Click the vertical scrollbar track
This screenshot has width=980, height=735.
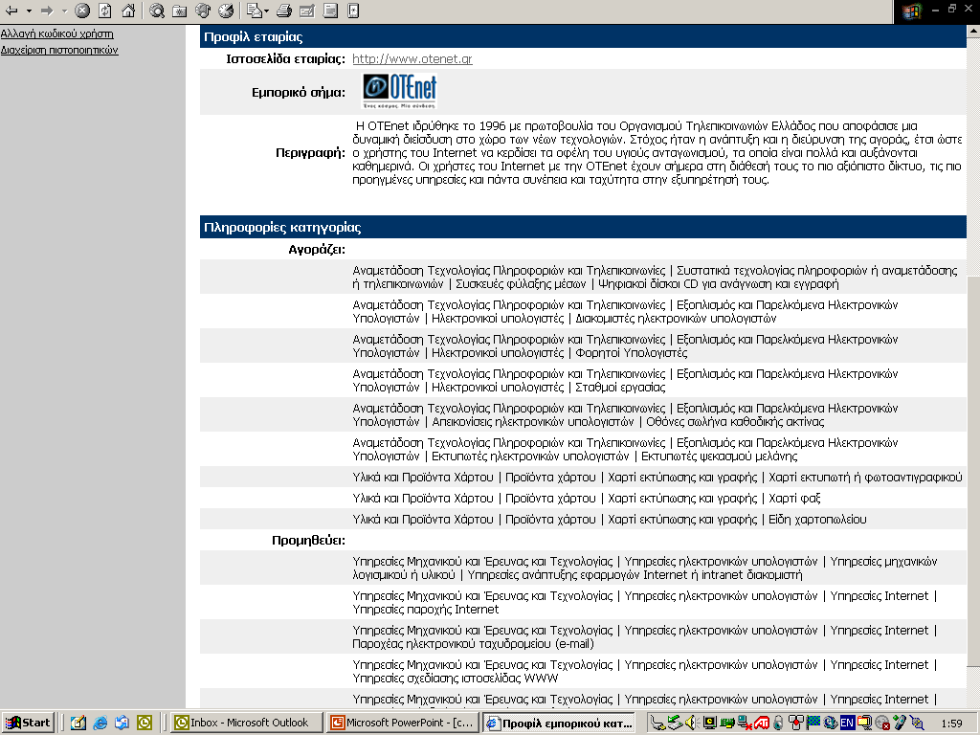pyautogui.click(x=973, y=367)
